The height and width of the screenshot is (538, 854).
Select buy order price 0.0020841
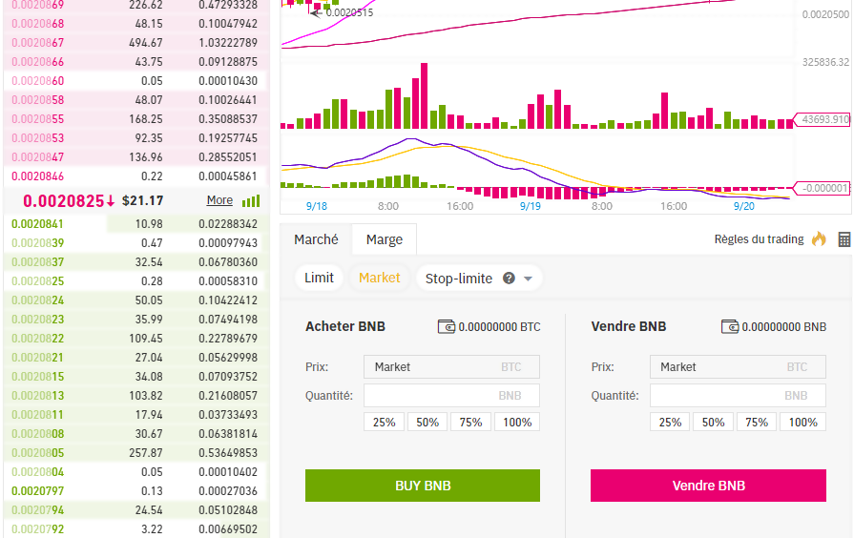coord(37,224)
